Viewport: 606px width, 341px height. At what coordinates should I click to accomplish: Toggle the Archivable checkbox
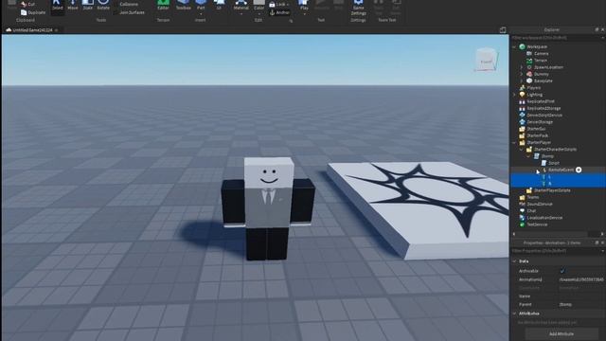click(x=562, y=271)
